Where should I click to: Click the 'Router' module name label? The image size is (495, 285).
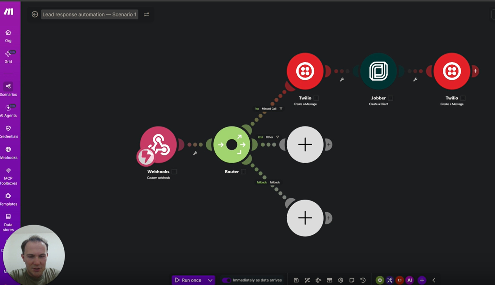click(232, 171)
